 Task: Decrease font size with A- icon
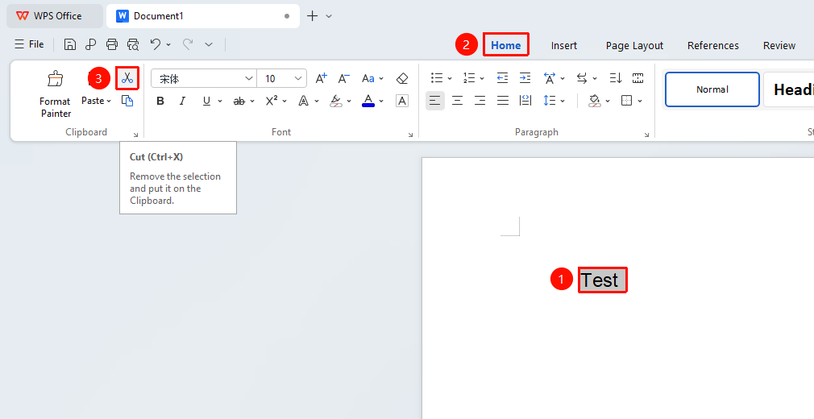343,78
